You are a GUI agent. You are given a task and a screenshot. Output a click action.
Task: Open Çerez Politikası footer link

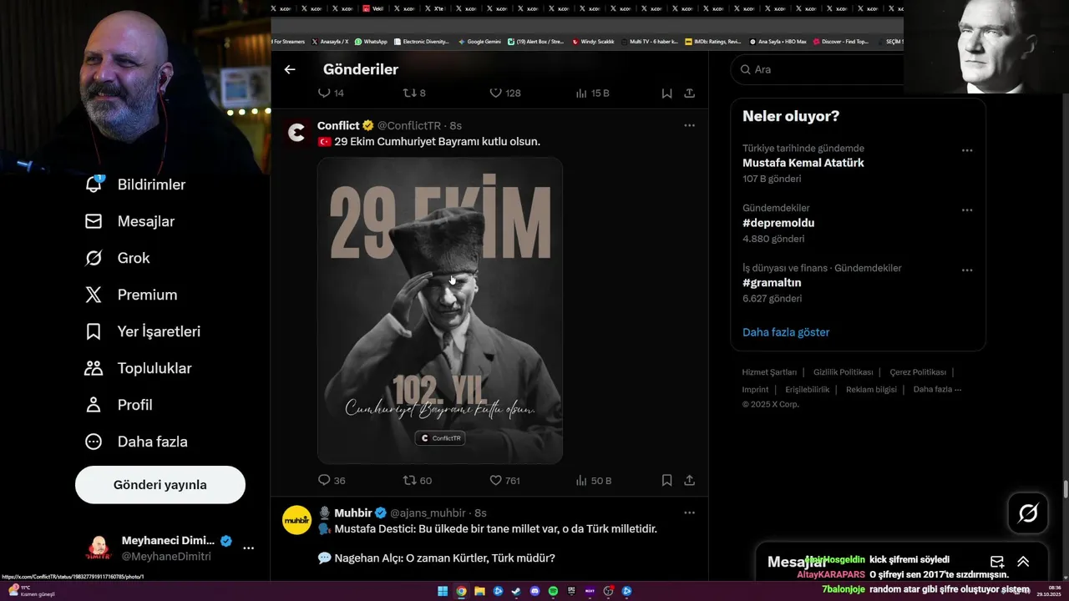[918, 372]
